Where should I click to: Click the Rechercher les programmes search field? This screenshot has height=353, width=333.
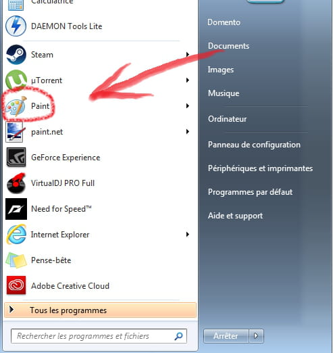pyautogui.click(x=99, y=336)
